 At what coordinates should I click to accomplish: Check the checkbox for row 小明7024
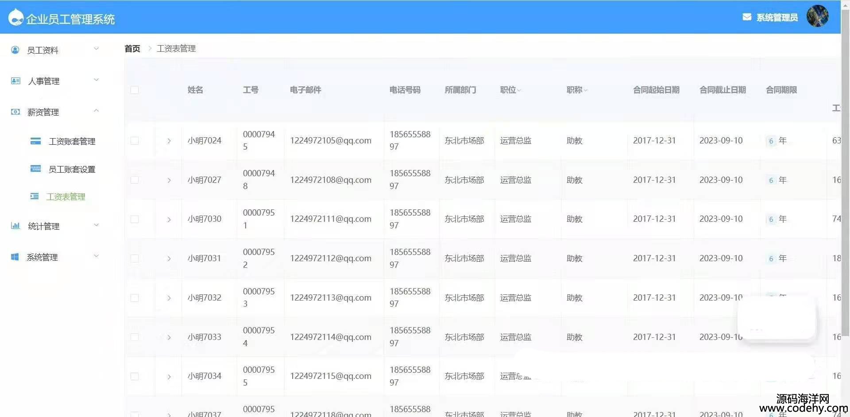coord(135,141)
